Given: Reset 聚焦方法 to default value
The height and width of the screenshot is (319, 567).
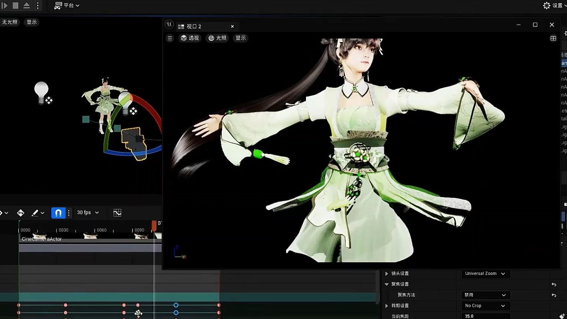Looking at the screenshot, I should (x=554, y=295).
